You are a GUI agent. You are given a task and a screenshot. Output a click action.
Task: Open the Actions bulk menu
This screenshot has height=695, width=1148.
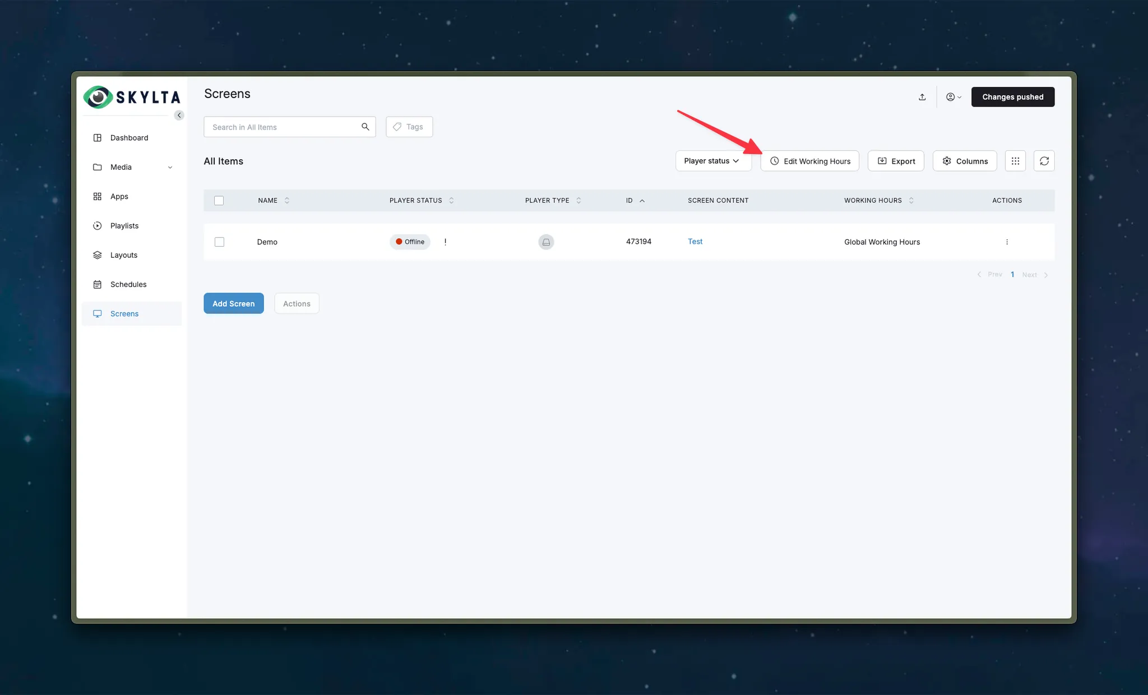tap(297, 303)
